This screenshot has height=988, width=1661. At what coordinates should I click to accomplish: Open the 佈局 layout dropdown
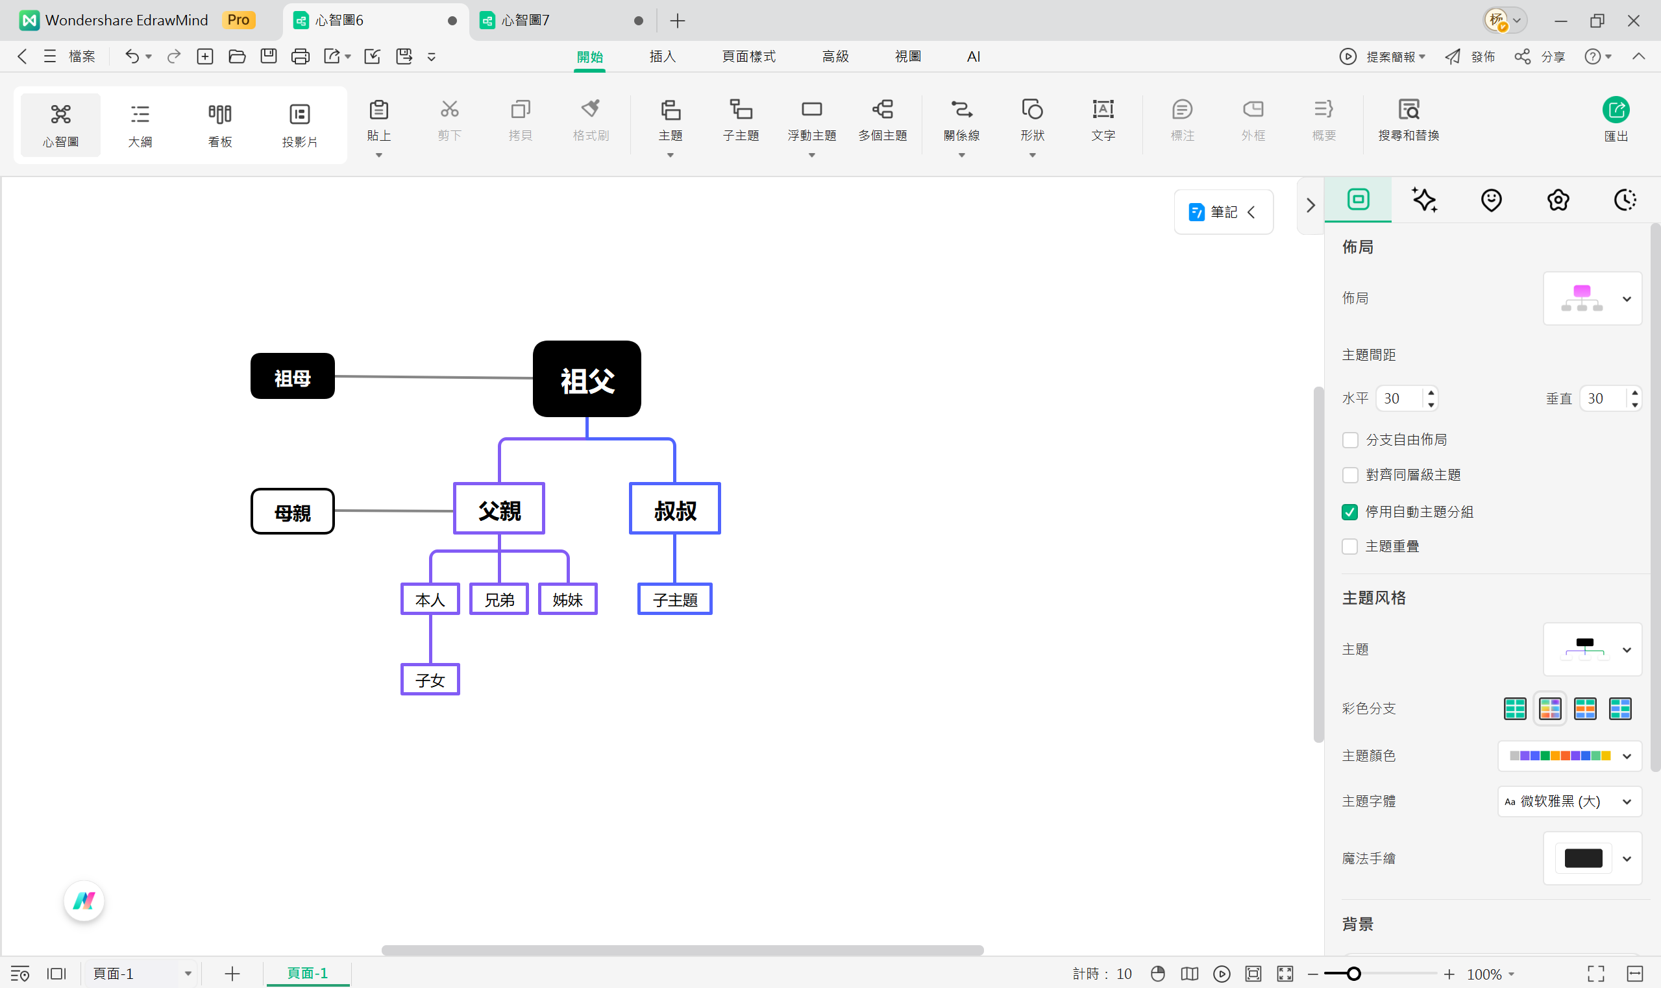1592,299
